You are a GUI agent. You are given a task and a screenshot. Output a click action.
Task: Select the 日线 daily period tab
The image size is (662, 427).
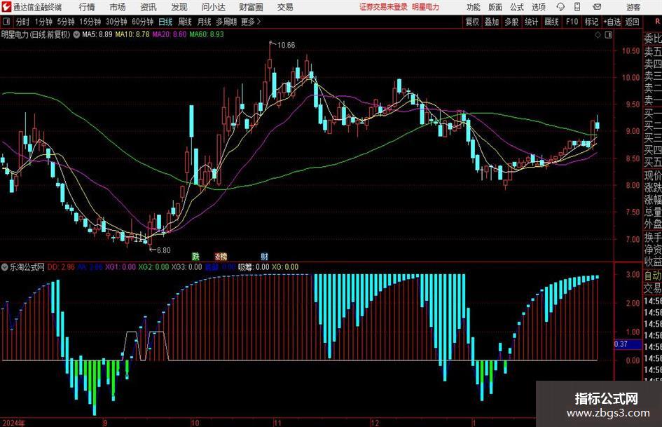tap(165, 22)
